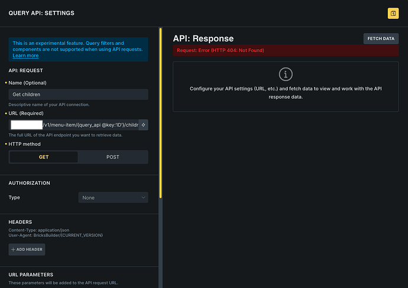Image resolution: width=408 pixels, height=288 pixels.
Task: Click the QUERY API: SETTINGS title
Action: pos(41,13)
